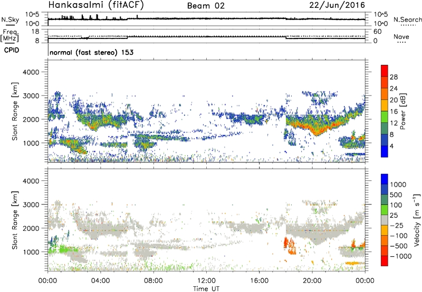This screenshot has height=292, width=422.
Task: Click velocity colorbar value '100'
Action: tap(396, 205)
